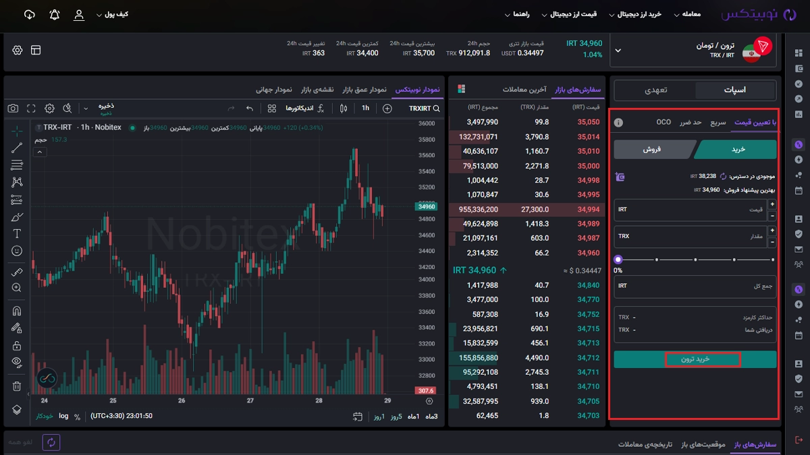810x455 pixels.
Task: Change page layout icon near ticker bar
Action: pyautogui.click(x=36, y=51)
